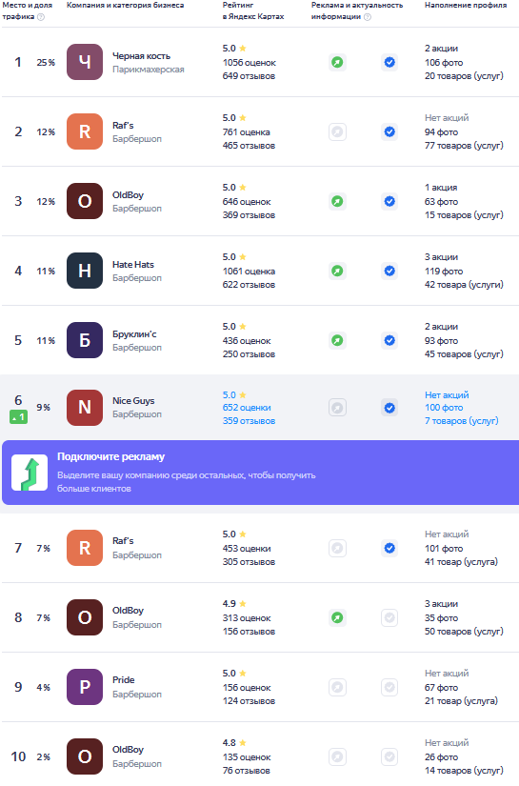
Task: Click the dark 'H' logo of Hate Hats
Action: tap(85, 271)
